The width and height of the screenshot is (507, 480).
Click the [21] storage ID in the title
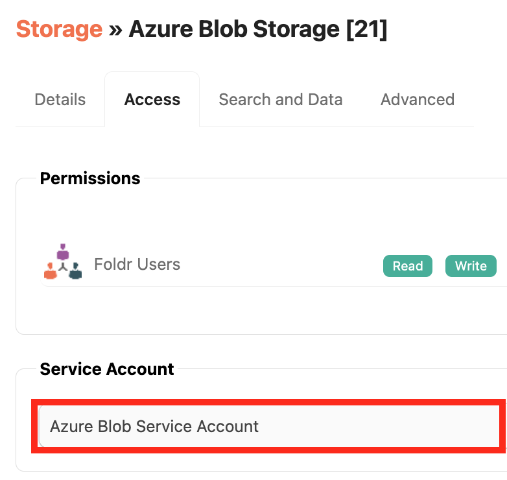coord(366,29)
